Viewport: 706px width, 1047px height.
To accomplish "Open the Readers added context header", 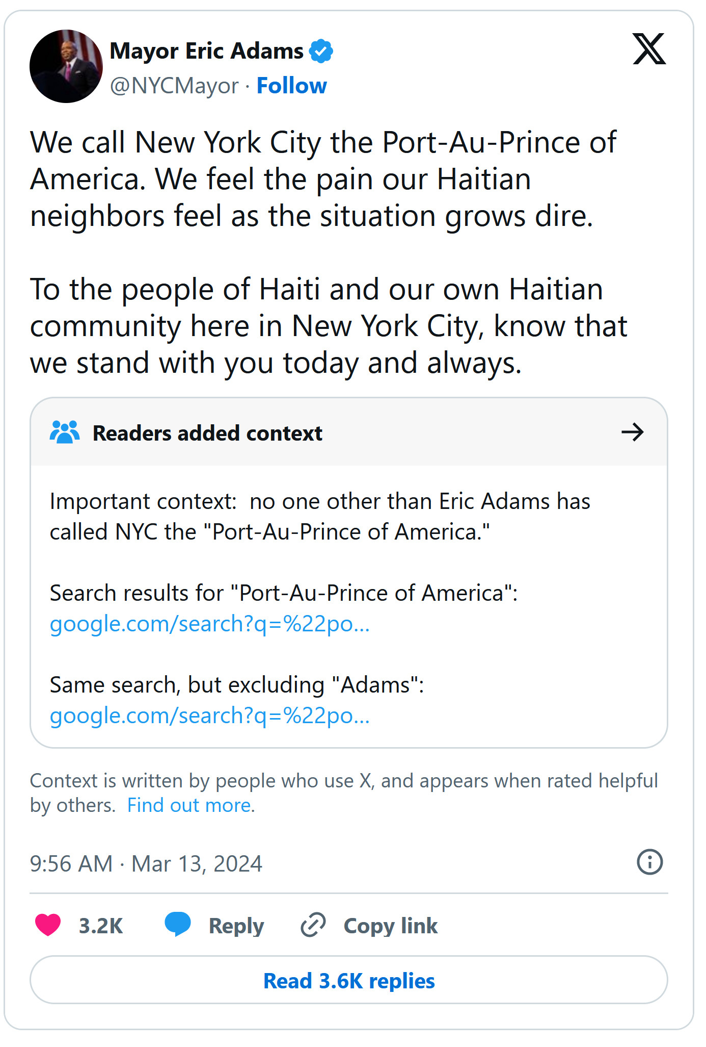I will 207,433.
